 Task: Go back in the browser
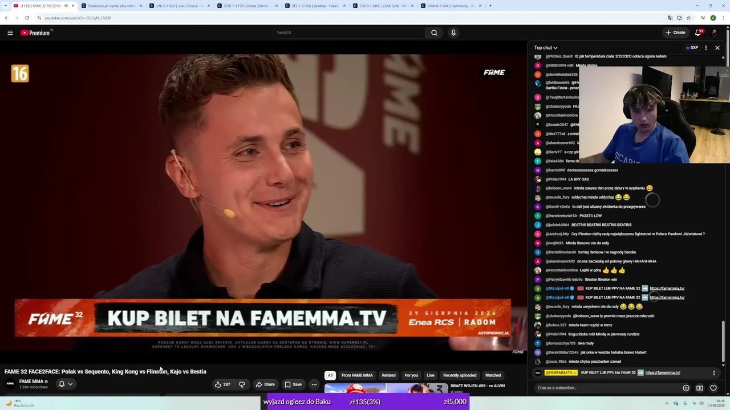click(6, 18)
